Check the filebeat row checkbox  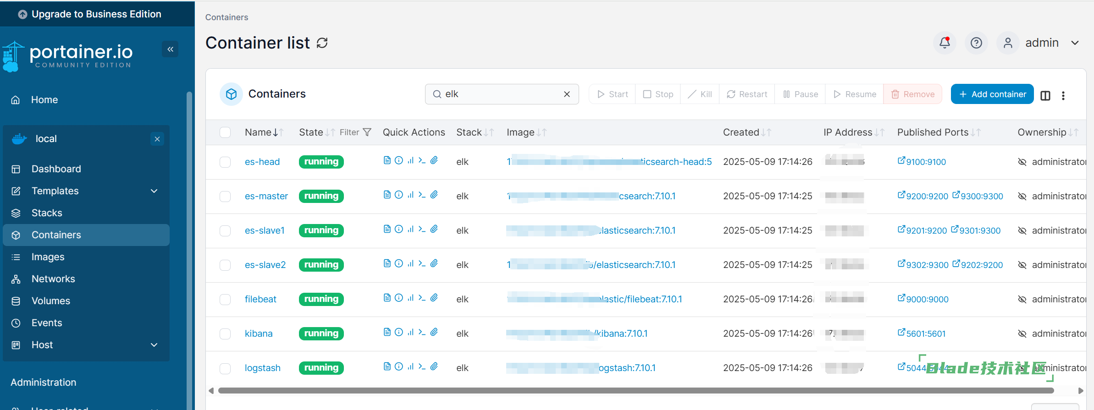(x=225, y=300)
